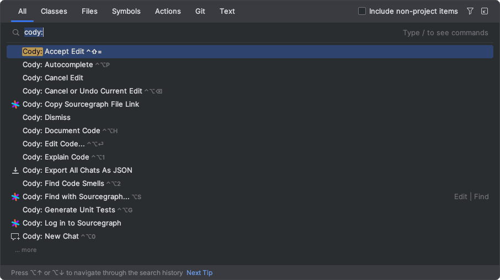Select Cody: Generate Unit Tests result
Screen dimensions: 500x280
pos(250,210)
